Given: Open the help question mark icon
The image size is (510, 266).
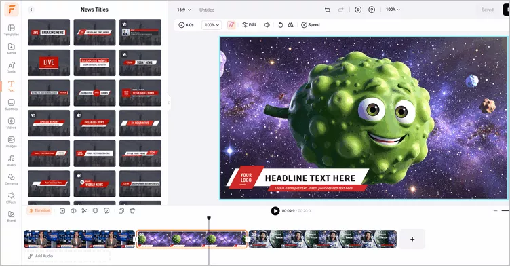Looking at the screenshot, I should tap(372, 9).
